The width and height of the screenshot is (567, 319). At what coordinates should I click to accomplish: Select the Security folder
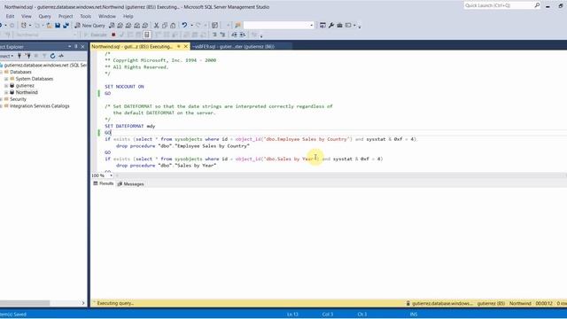[x=18, y=99]
